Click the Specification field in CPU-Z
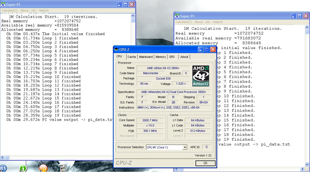This screenshot has height=172, width=310. [174, 92]
